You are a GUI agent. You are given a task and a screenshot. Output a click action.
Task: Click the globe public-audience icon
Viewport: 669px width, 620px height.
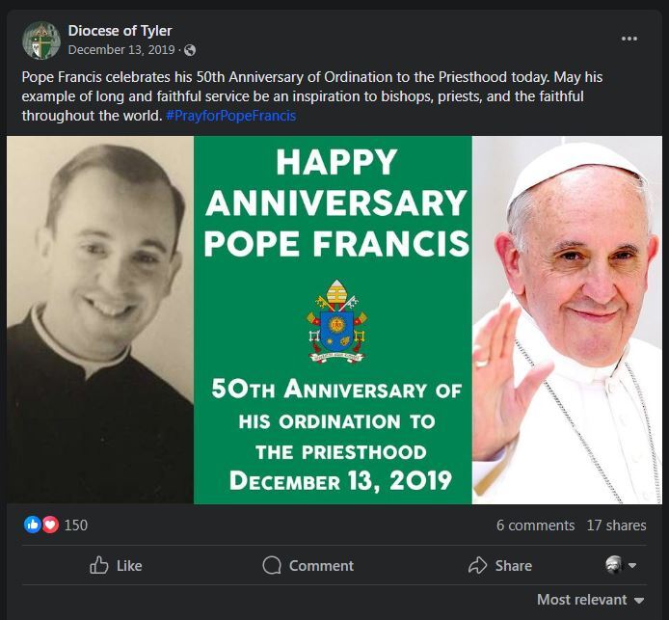(190, 50)
